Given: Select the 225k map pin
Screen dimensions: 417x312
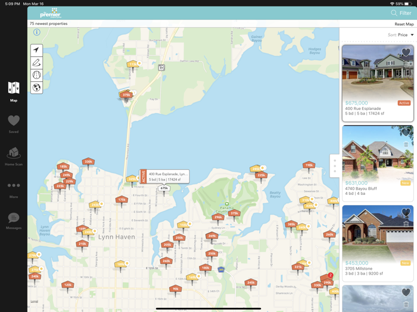Looking at the screenshot, I should [x=261, y=175].
